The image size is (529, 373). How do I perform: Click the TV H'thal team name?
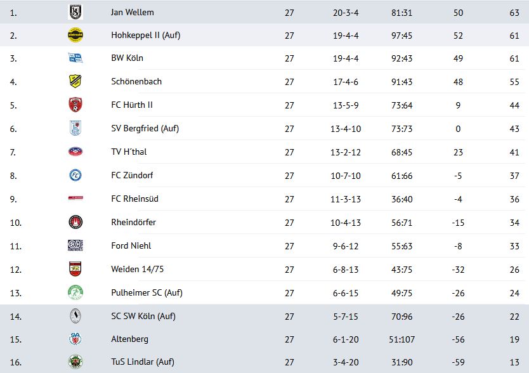coord(129,152)
